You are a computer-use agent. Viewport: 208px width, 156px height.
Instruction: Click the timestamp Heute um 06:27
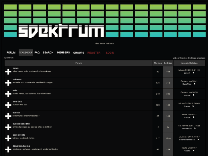pos(189,114)
